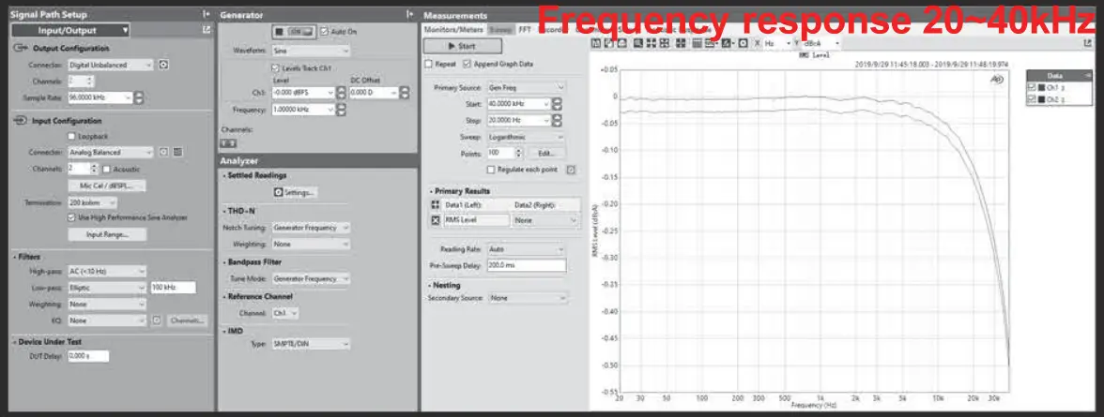Toggle Levels Track Ch1 checkbox
Viewport: 1104px width, 417px height.
coord(275,68)
